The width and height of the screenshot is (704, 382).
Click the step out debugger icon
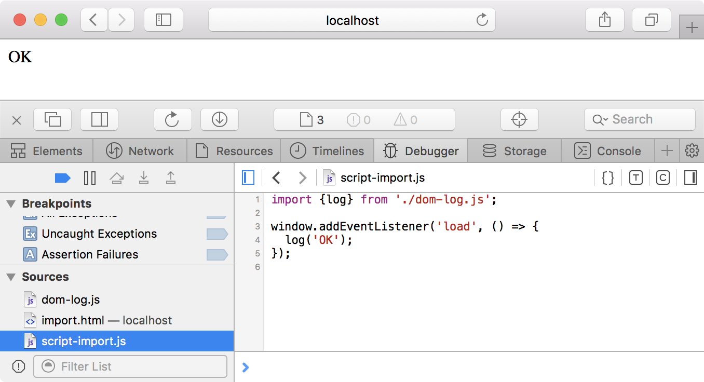tap(171, 179)
